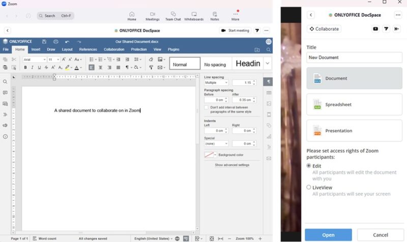
Task: Redo action in ONLYOFFICE title bar
Action: (x=79, y=42)
